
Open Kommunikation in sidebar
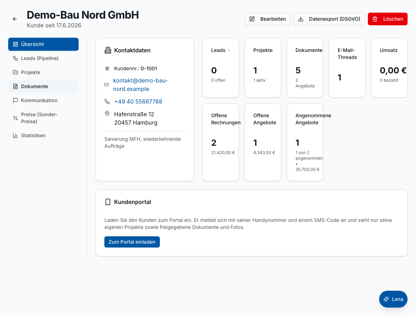43,100
